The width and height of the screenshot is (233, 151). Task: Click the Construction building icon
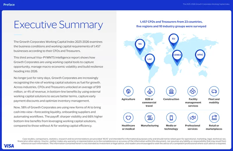tap(171, 91)
